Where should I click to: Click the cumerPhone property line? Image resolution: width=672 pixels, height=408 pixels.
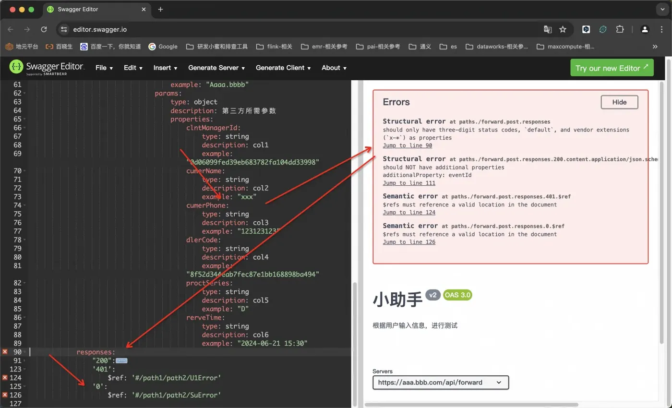click(208, 205)
